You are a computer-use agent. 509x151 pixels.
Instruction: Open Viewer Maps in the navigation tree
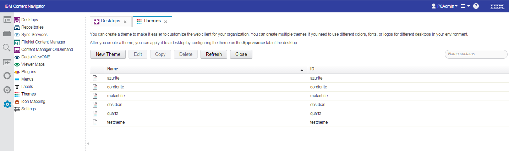pyautogui.click(x=33, y=64)
